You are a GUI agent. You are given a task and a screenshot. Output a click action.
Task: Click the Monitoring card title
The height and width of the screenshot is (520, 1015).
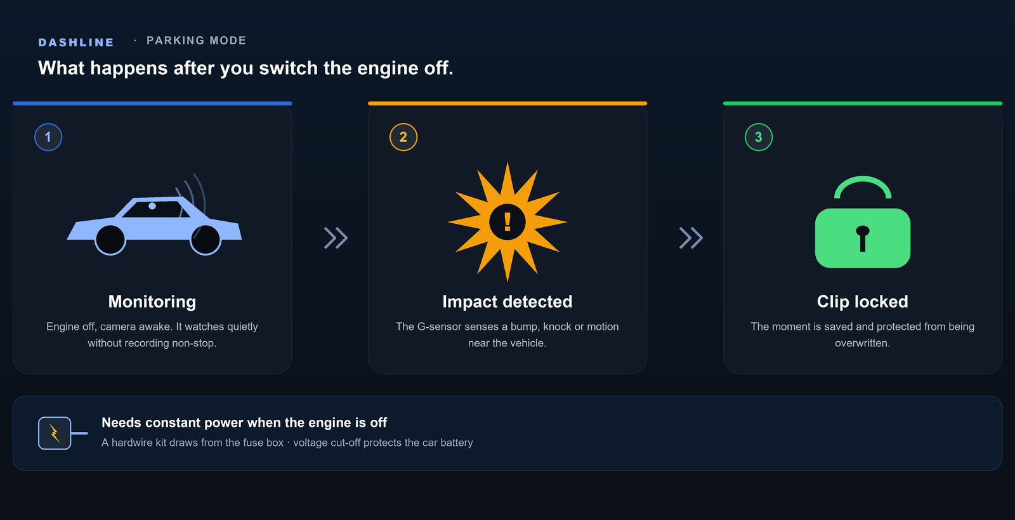point(152,302)
